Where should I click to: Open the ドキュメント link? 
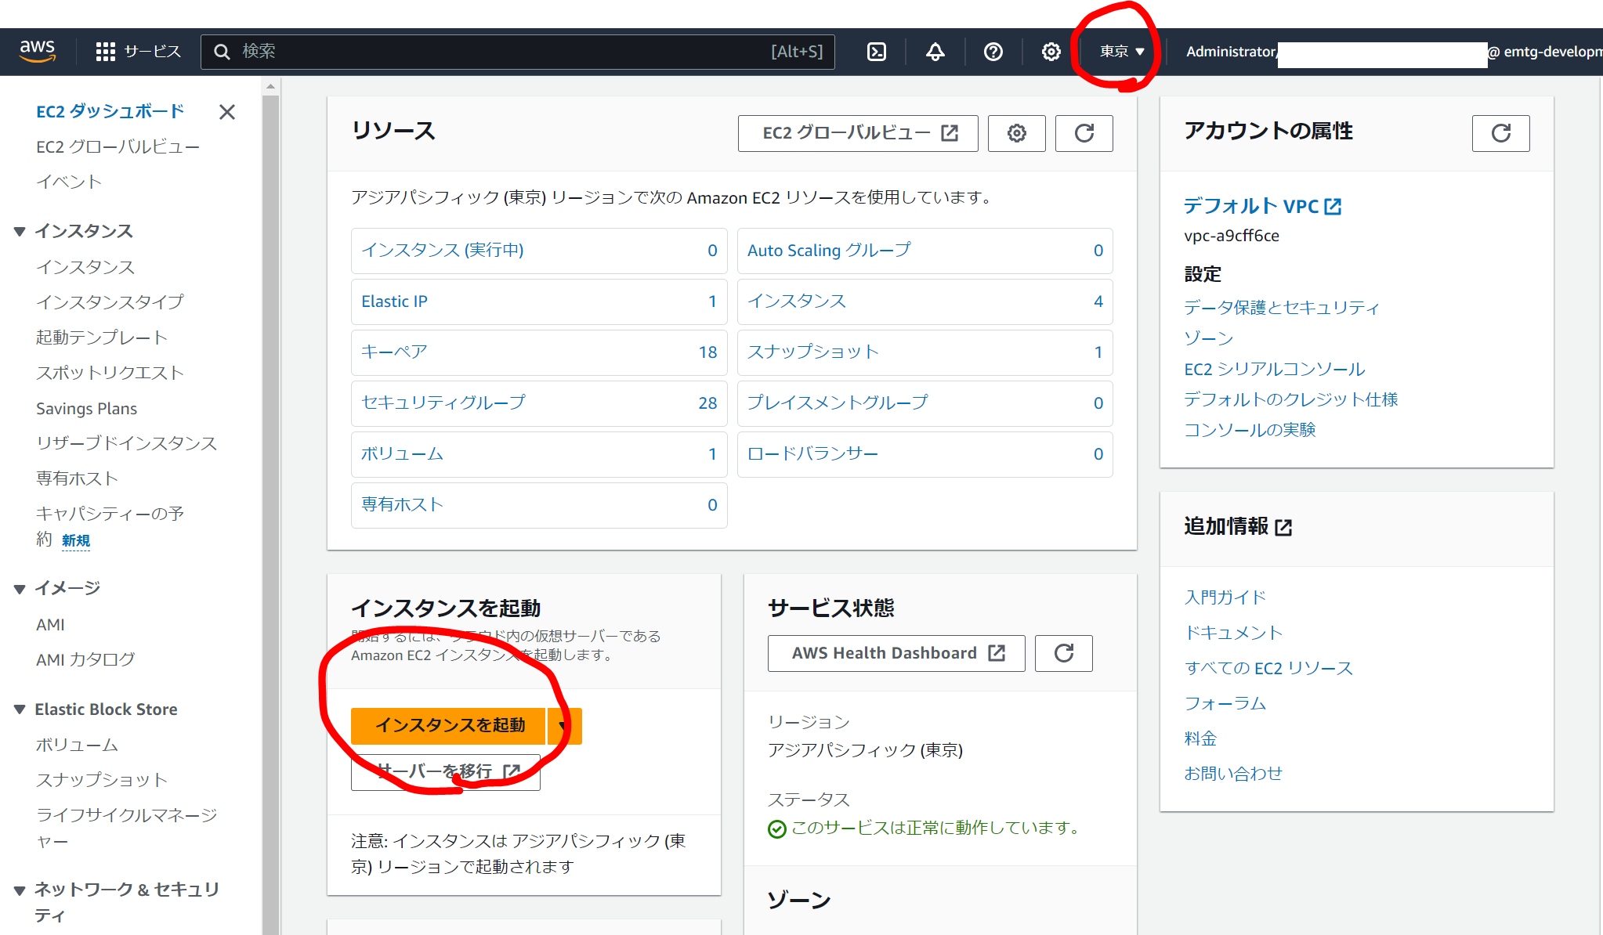point(1233,633)
